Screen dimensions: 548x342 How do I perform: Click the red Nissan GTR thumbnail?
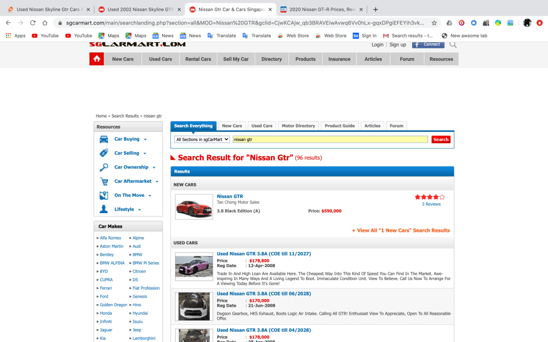click(x=194, y=206)
